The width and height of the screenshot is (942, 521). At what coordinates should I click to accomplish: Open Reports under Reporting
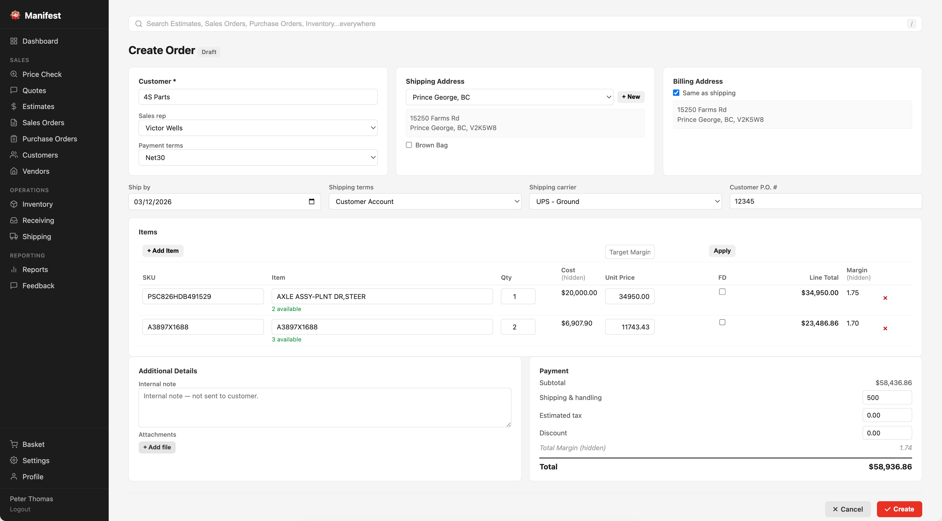point(35,270)
